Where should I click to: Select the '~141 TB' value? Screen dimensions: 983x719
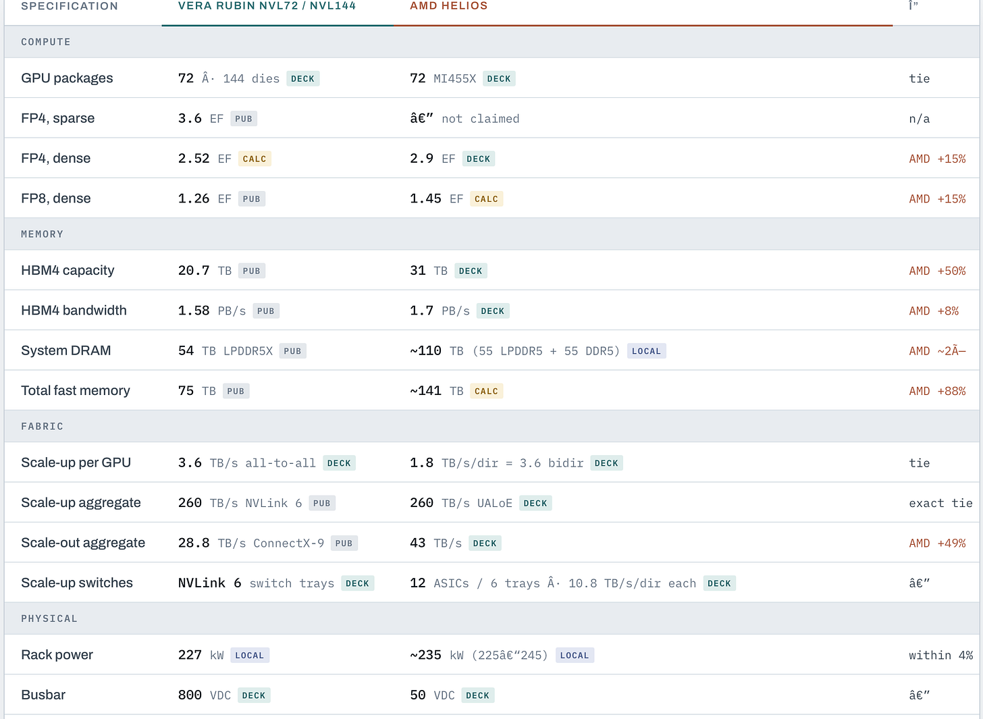pos(437,391)
